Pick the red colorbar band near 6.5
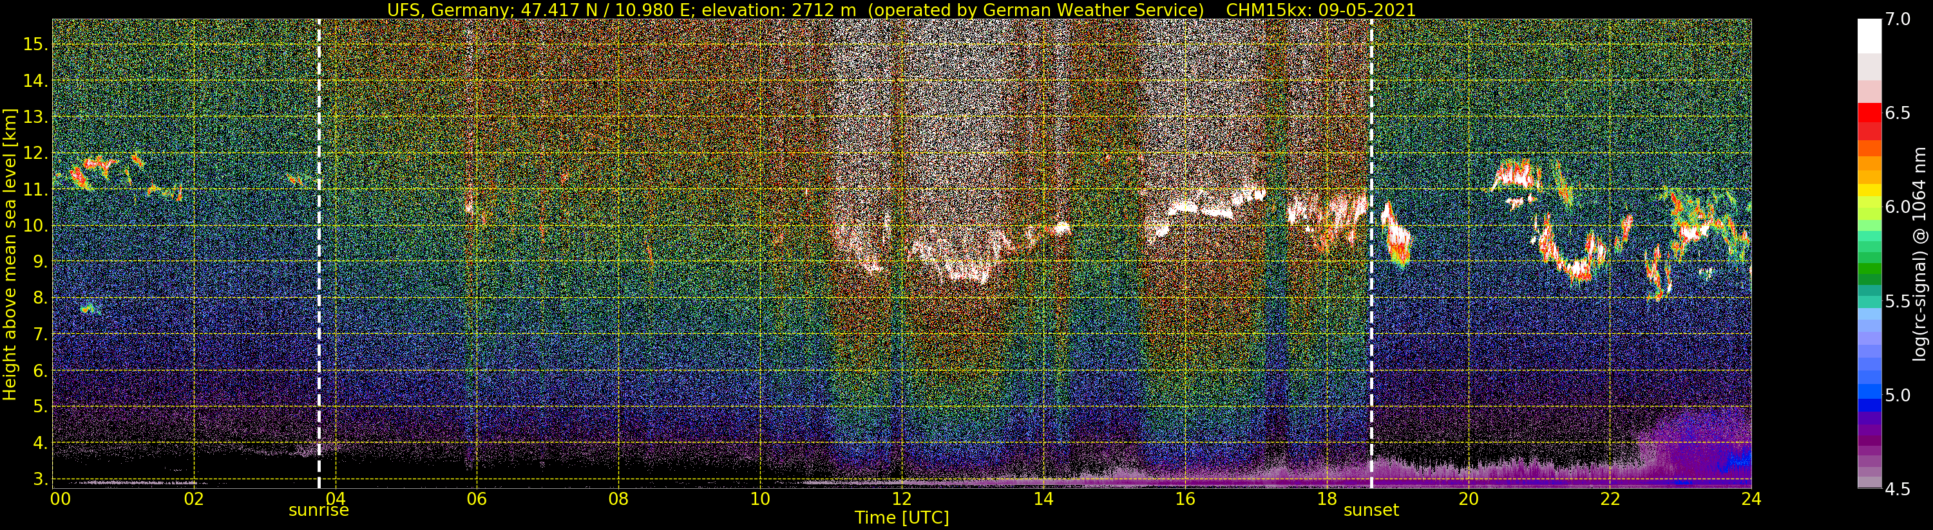 pyautogui.click(x=1869, y=114)
